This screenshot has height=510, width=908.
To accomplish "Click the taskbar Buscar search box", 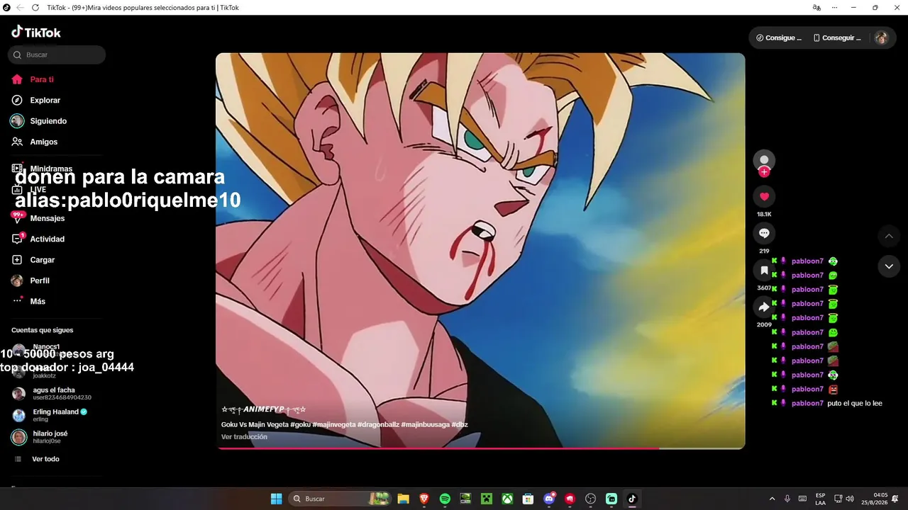I will 340,499.
